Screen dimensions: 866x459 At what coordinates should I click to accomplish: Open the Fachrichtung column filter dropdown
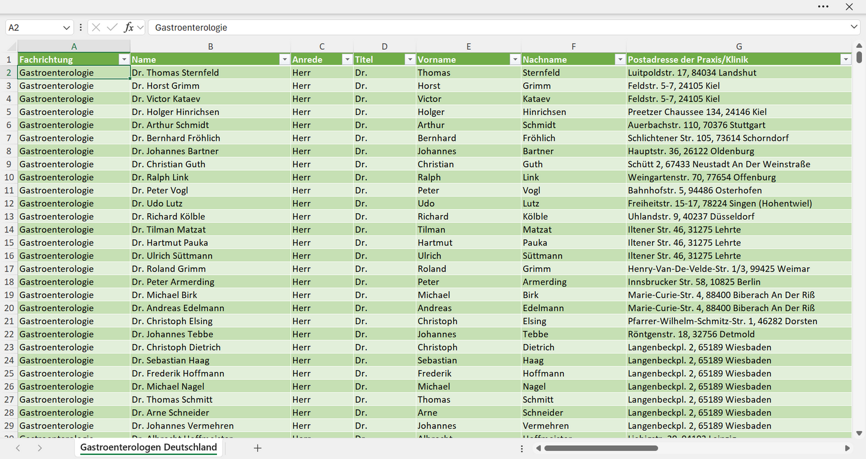click(124, 59)
